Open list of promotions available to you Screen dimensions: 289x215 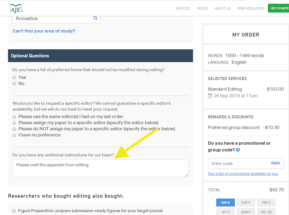point(243,174)
